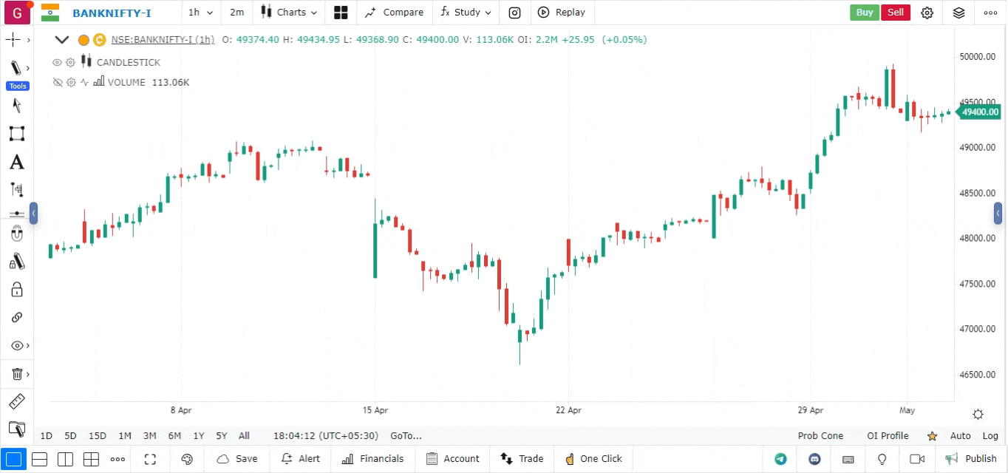Open the 1h timeframe dropdown
This screenshot has width=1008, height=473.
(x=200, y=13)
